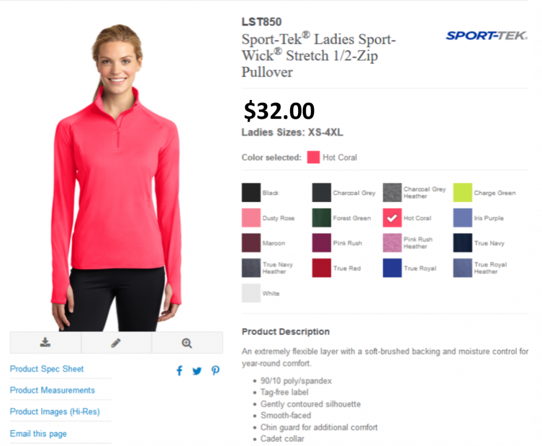Choose the True Royal color swatch
Image resolution: width=542 pixels, height=446 pixels.
point(392,268)
